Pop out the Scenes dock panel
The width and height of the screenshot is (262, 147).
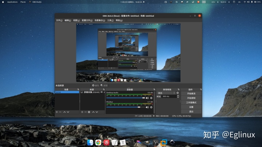pos(78,90)
